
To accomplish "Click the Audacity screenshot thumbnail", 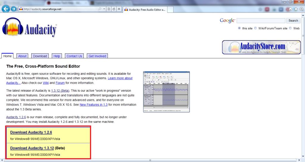I will pyautogui.click(x=166, y=92).
